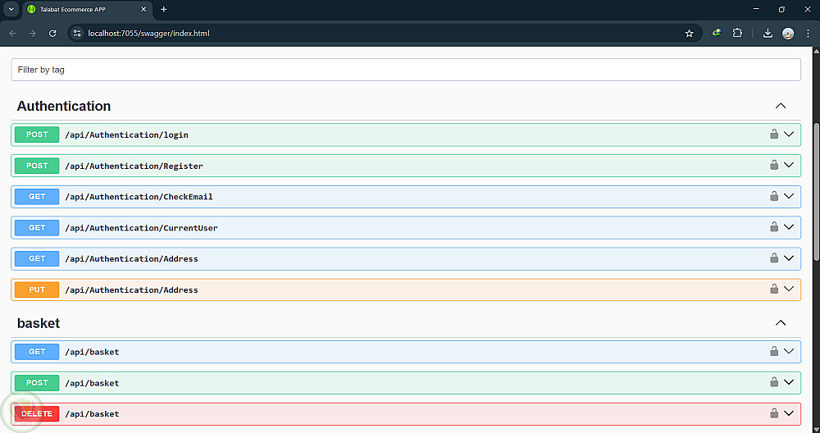Open the tab search dropdown arrow
820x433 pixels.
coord(11,9)
